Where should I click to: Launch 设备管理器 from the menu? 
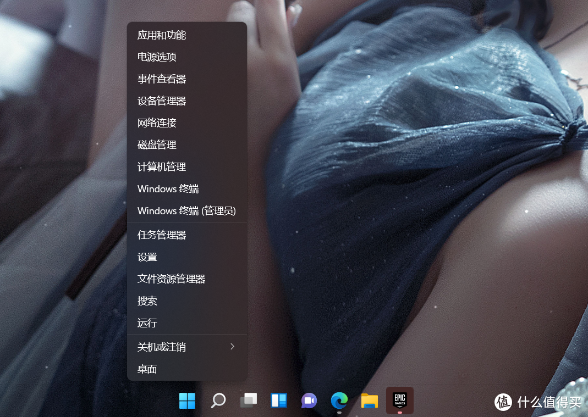click(162, 101)
